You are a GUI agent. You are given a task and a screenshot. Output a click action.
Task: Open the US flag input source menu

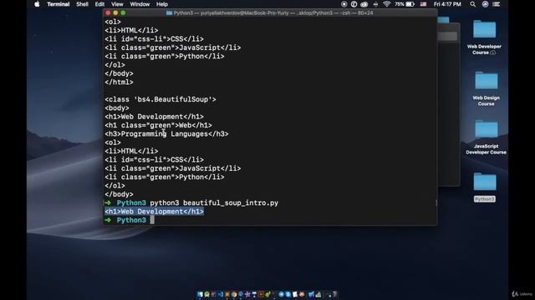(424, 4)
